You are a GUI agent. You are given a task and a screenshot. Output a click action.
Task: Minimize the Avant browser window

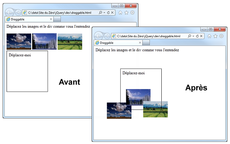(x=115, y=6)
